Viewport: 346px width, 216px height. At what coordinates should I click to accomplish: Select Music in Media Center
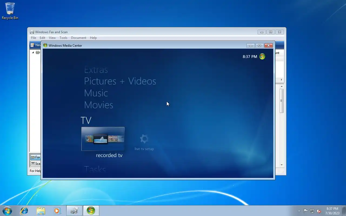pyautogui.click(x=96, y=93)
